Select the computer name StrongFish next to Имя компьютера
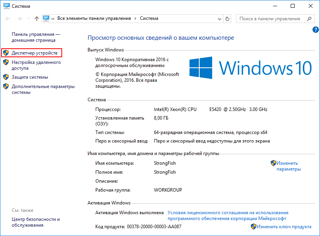Viewport: 320px width, 236px height. (165, 163)
